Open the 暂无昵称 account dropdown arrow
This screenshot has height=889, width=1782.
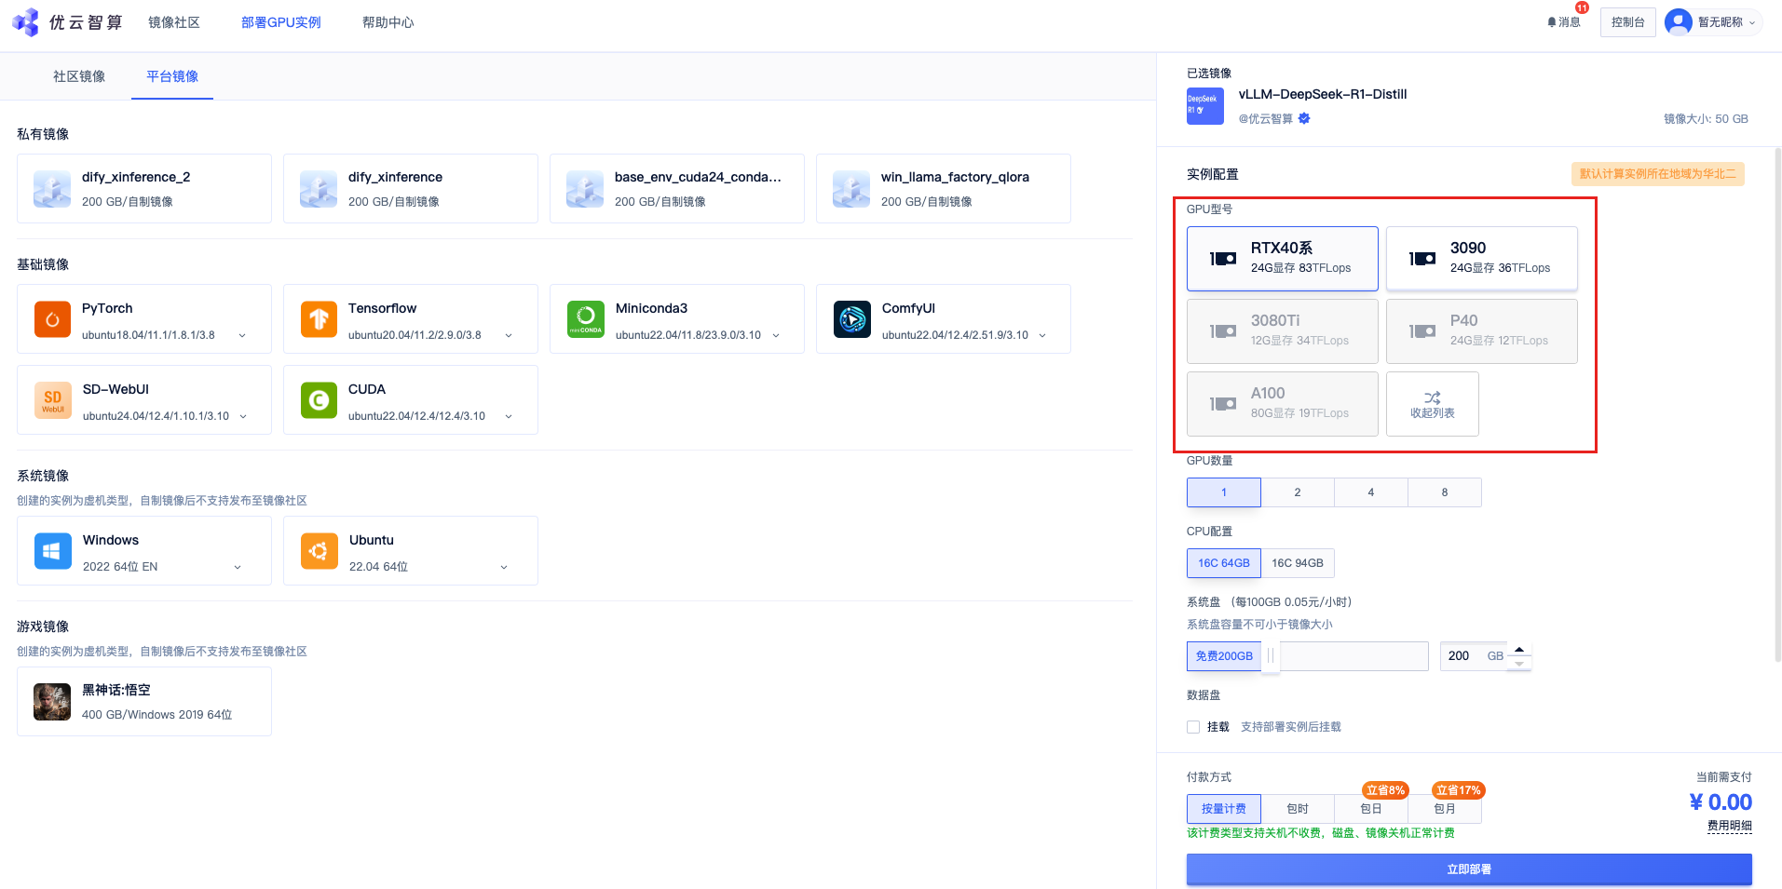click(1752, 23)
